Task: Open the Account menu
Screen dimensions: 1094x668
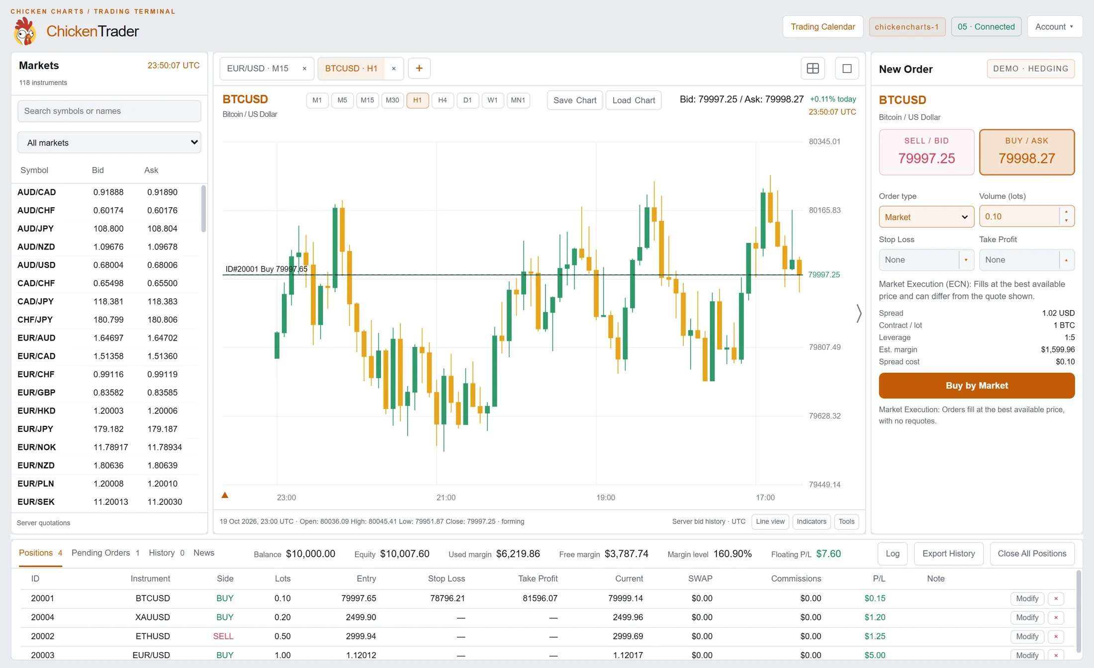Action: coord(1054,27)
